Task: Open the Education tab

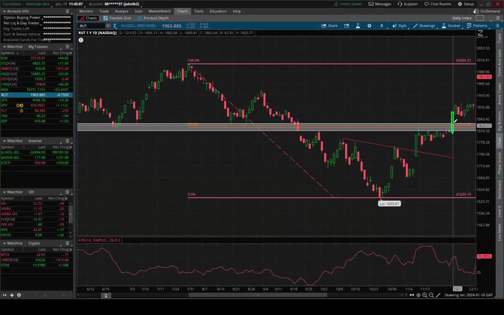Action: pos(218,11)
